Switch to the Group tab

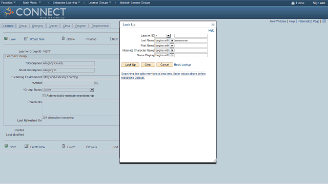(23, 26)
